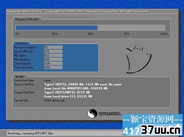Viewport: 184px width, 137px height.
Task: Click the current file 8266 driver.cab
Action: (54, 100)
